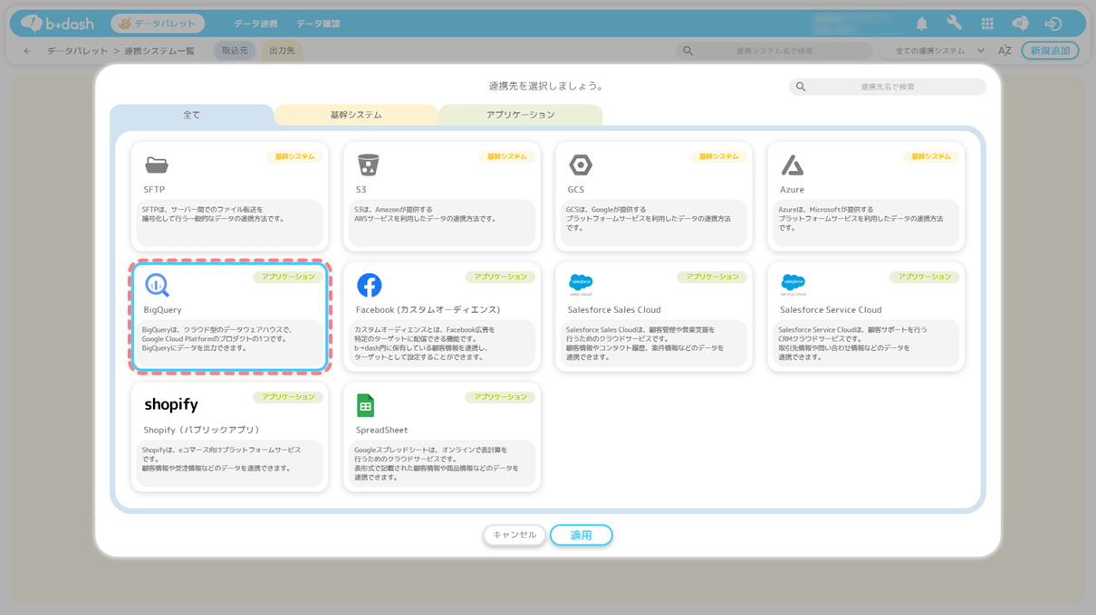Click the SFTP folder icon
The width and height of the screenshot is (1096, 615).
point(157,165)
